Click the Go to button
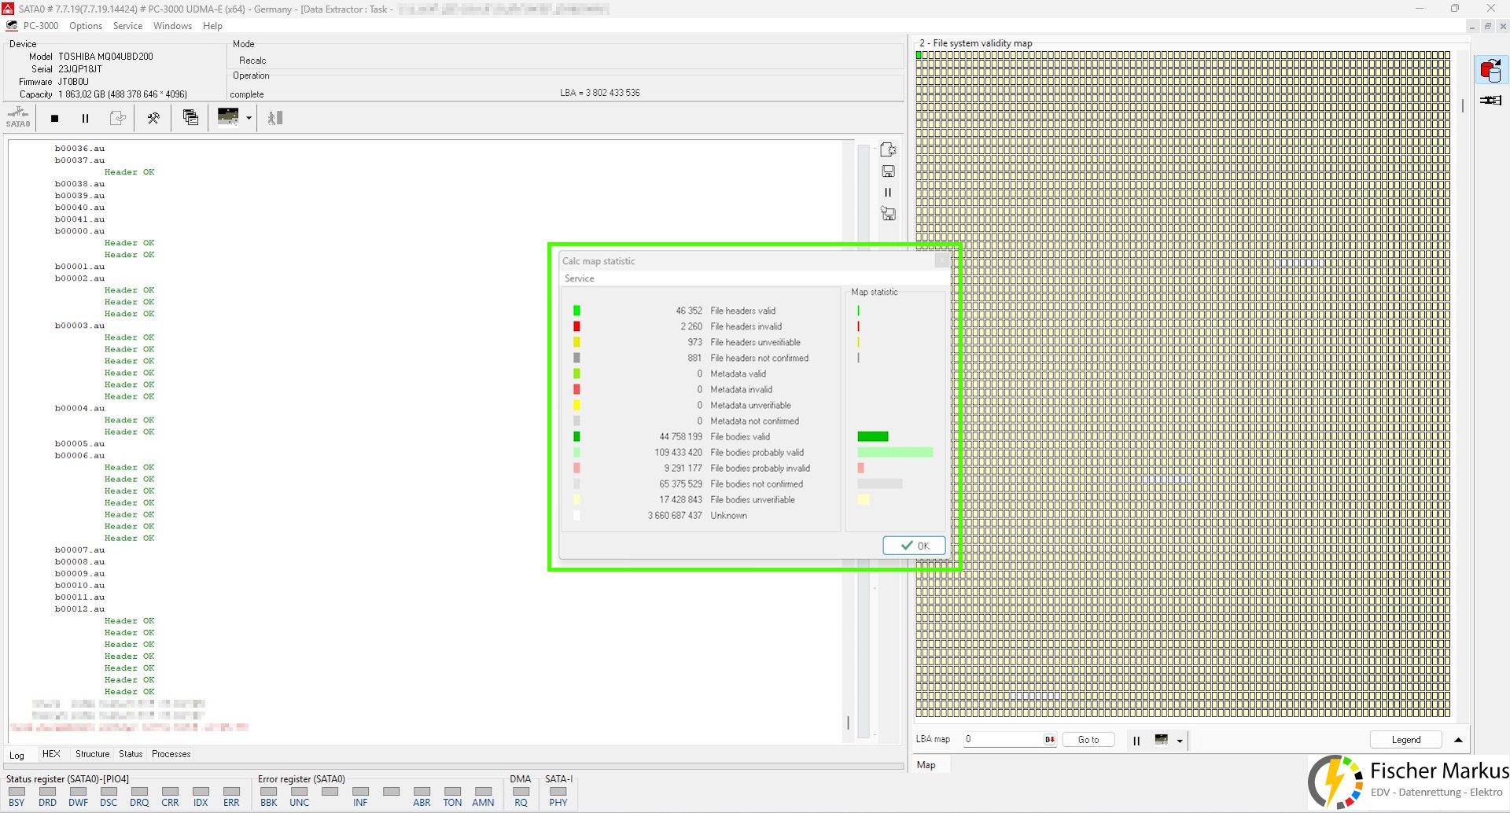Viewport: 1510px width, 813px height. point(1088,740)
